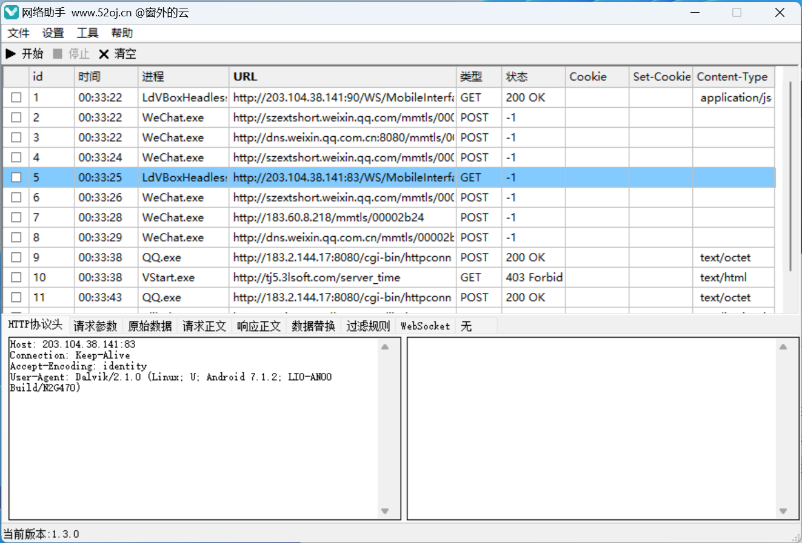The width and height of the screenshot is (802, 543).
Task: Select the text/html content-type cell
Action: coord(733,277)
